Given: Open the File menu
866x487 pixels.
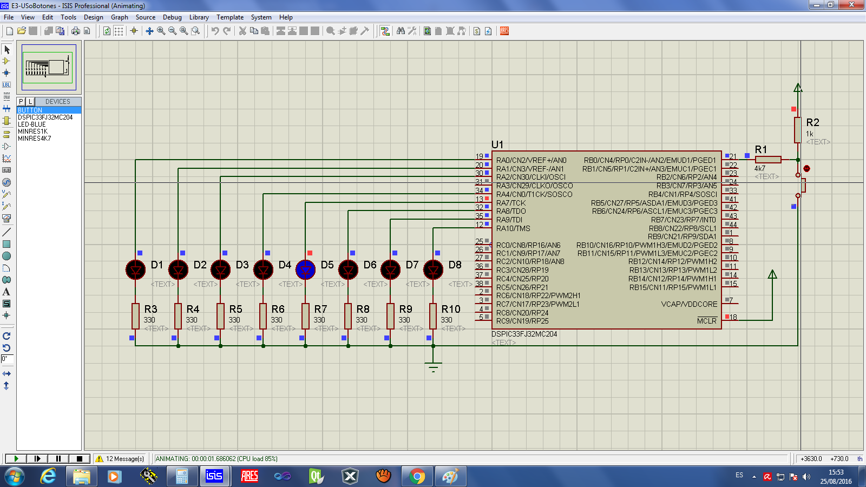Looking at the screenshot, I should point(9,17).
